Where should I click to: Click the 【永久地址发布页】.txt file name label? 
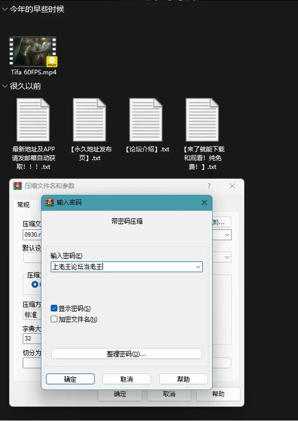tap(91, 154)
